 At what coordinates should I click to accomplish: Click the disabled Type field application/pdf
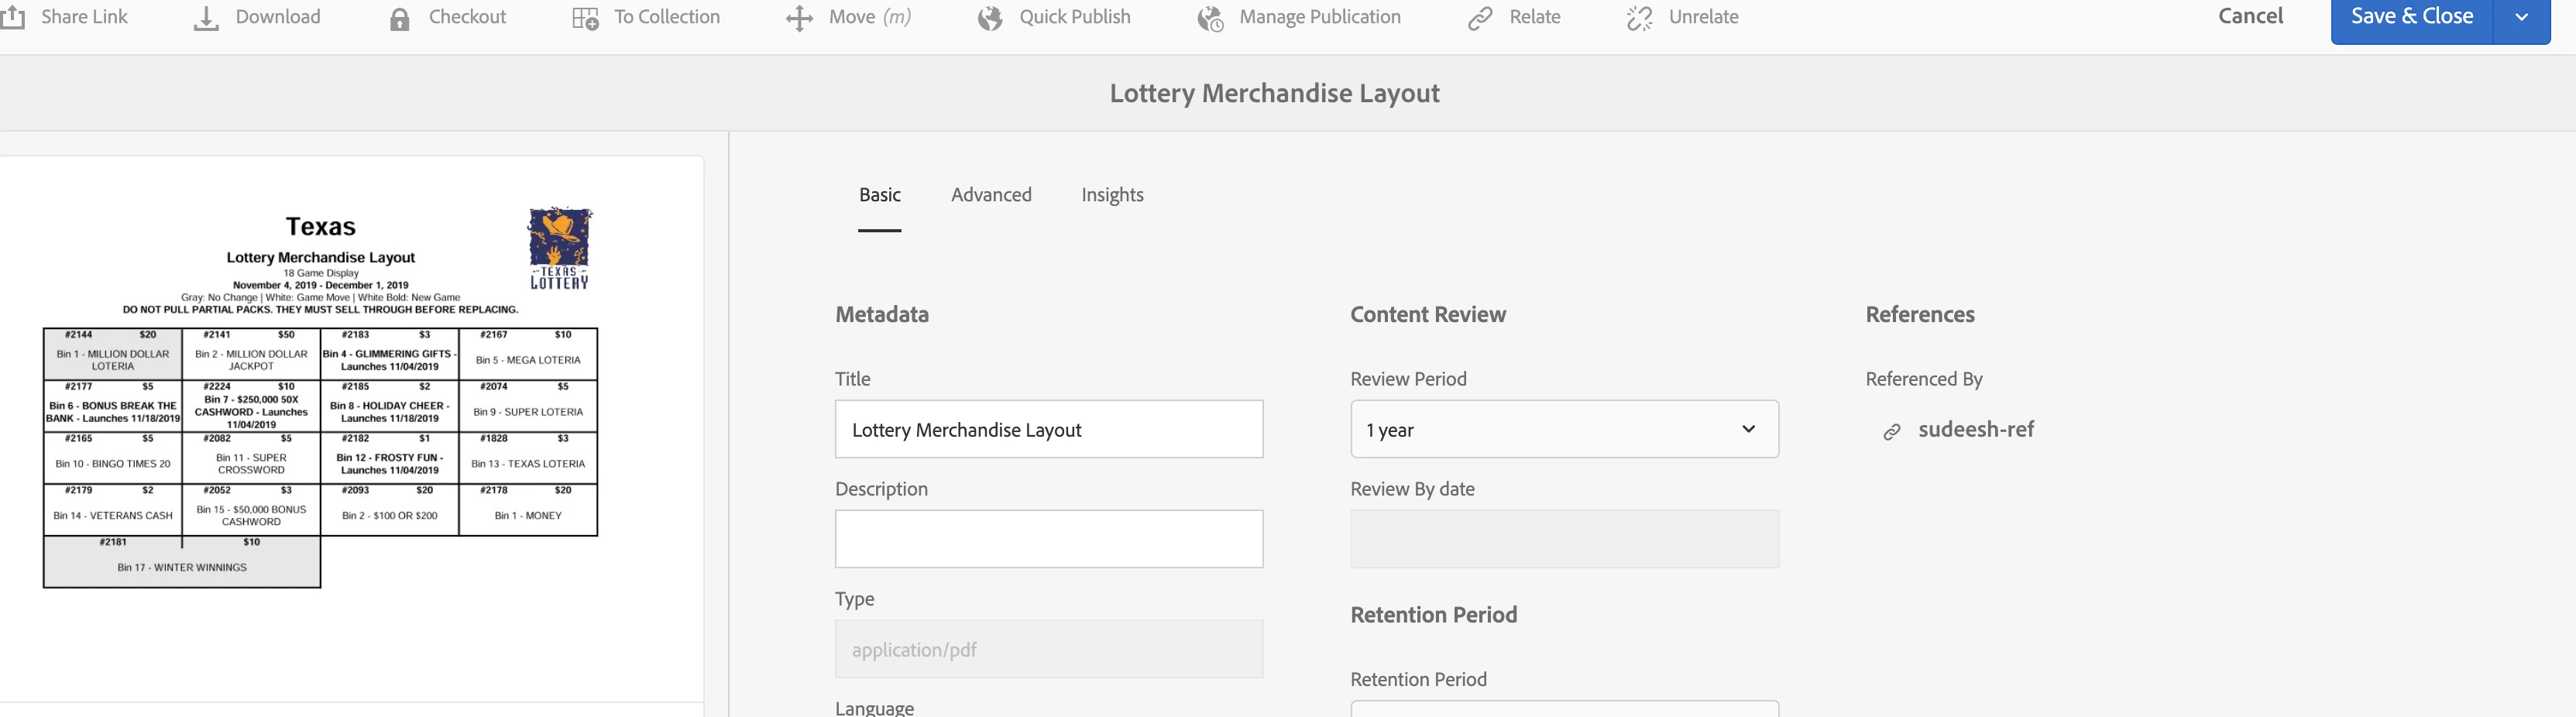coord(1049,649)
